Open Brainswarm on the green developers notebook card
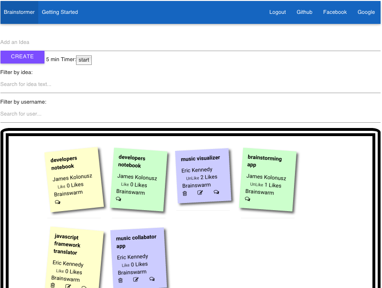 click(x=131, y=192)
